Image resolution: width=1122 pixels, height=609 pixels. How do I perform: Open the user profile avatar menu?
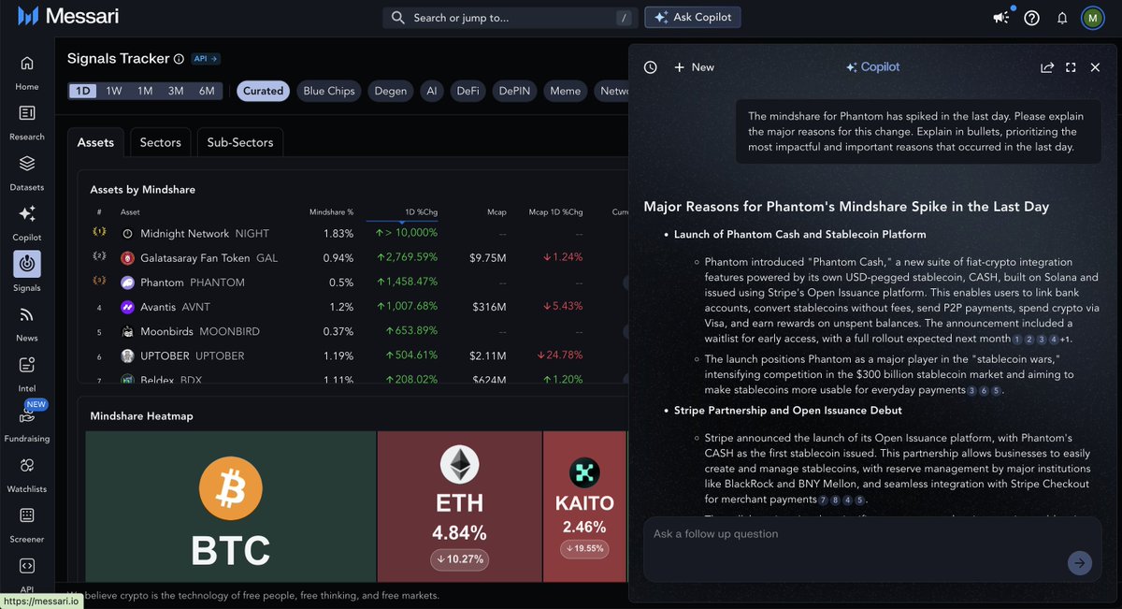pos(1092,18)
